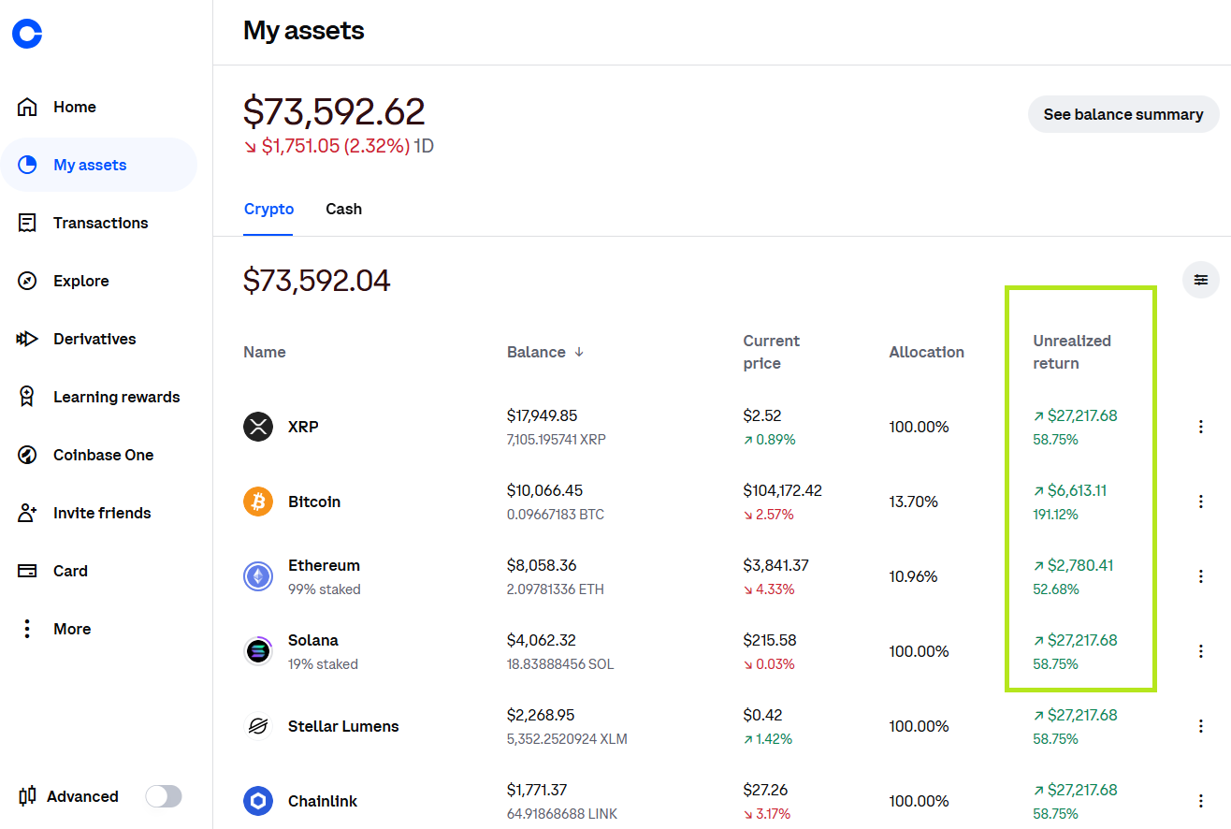Click See balance summary button
Screen dimensions: 1231x829
pyautogui.click(x=1123, y=114)
